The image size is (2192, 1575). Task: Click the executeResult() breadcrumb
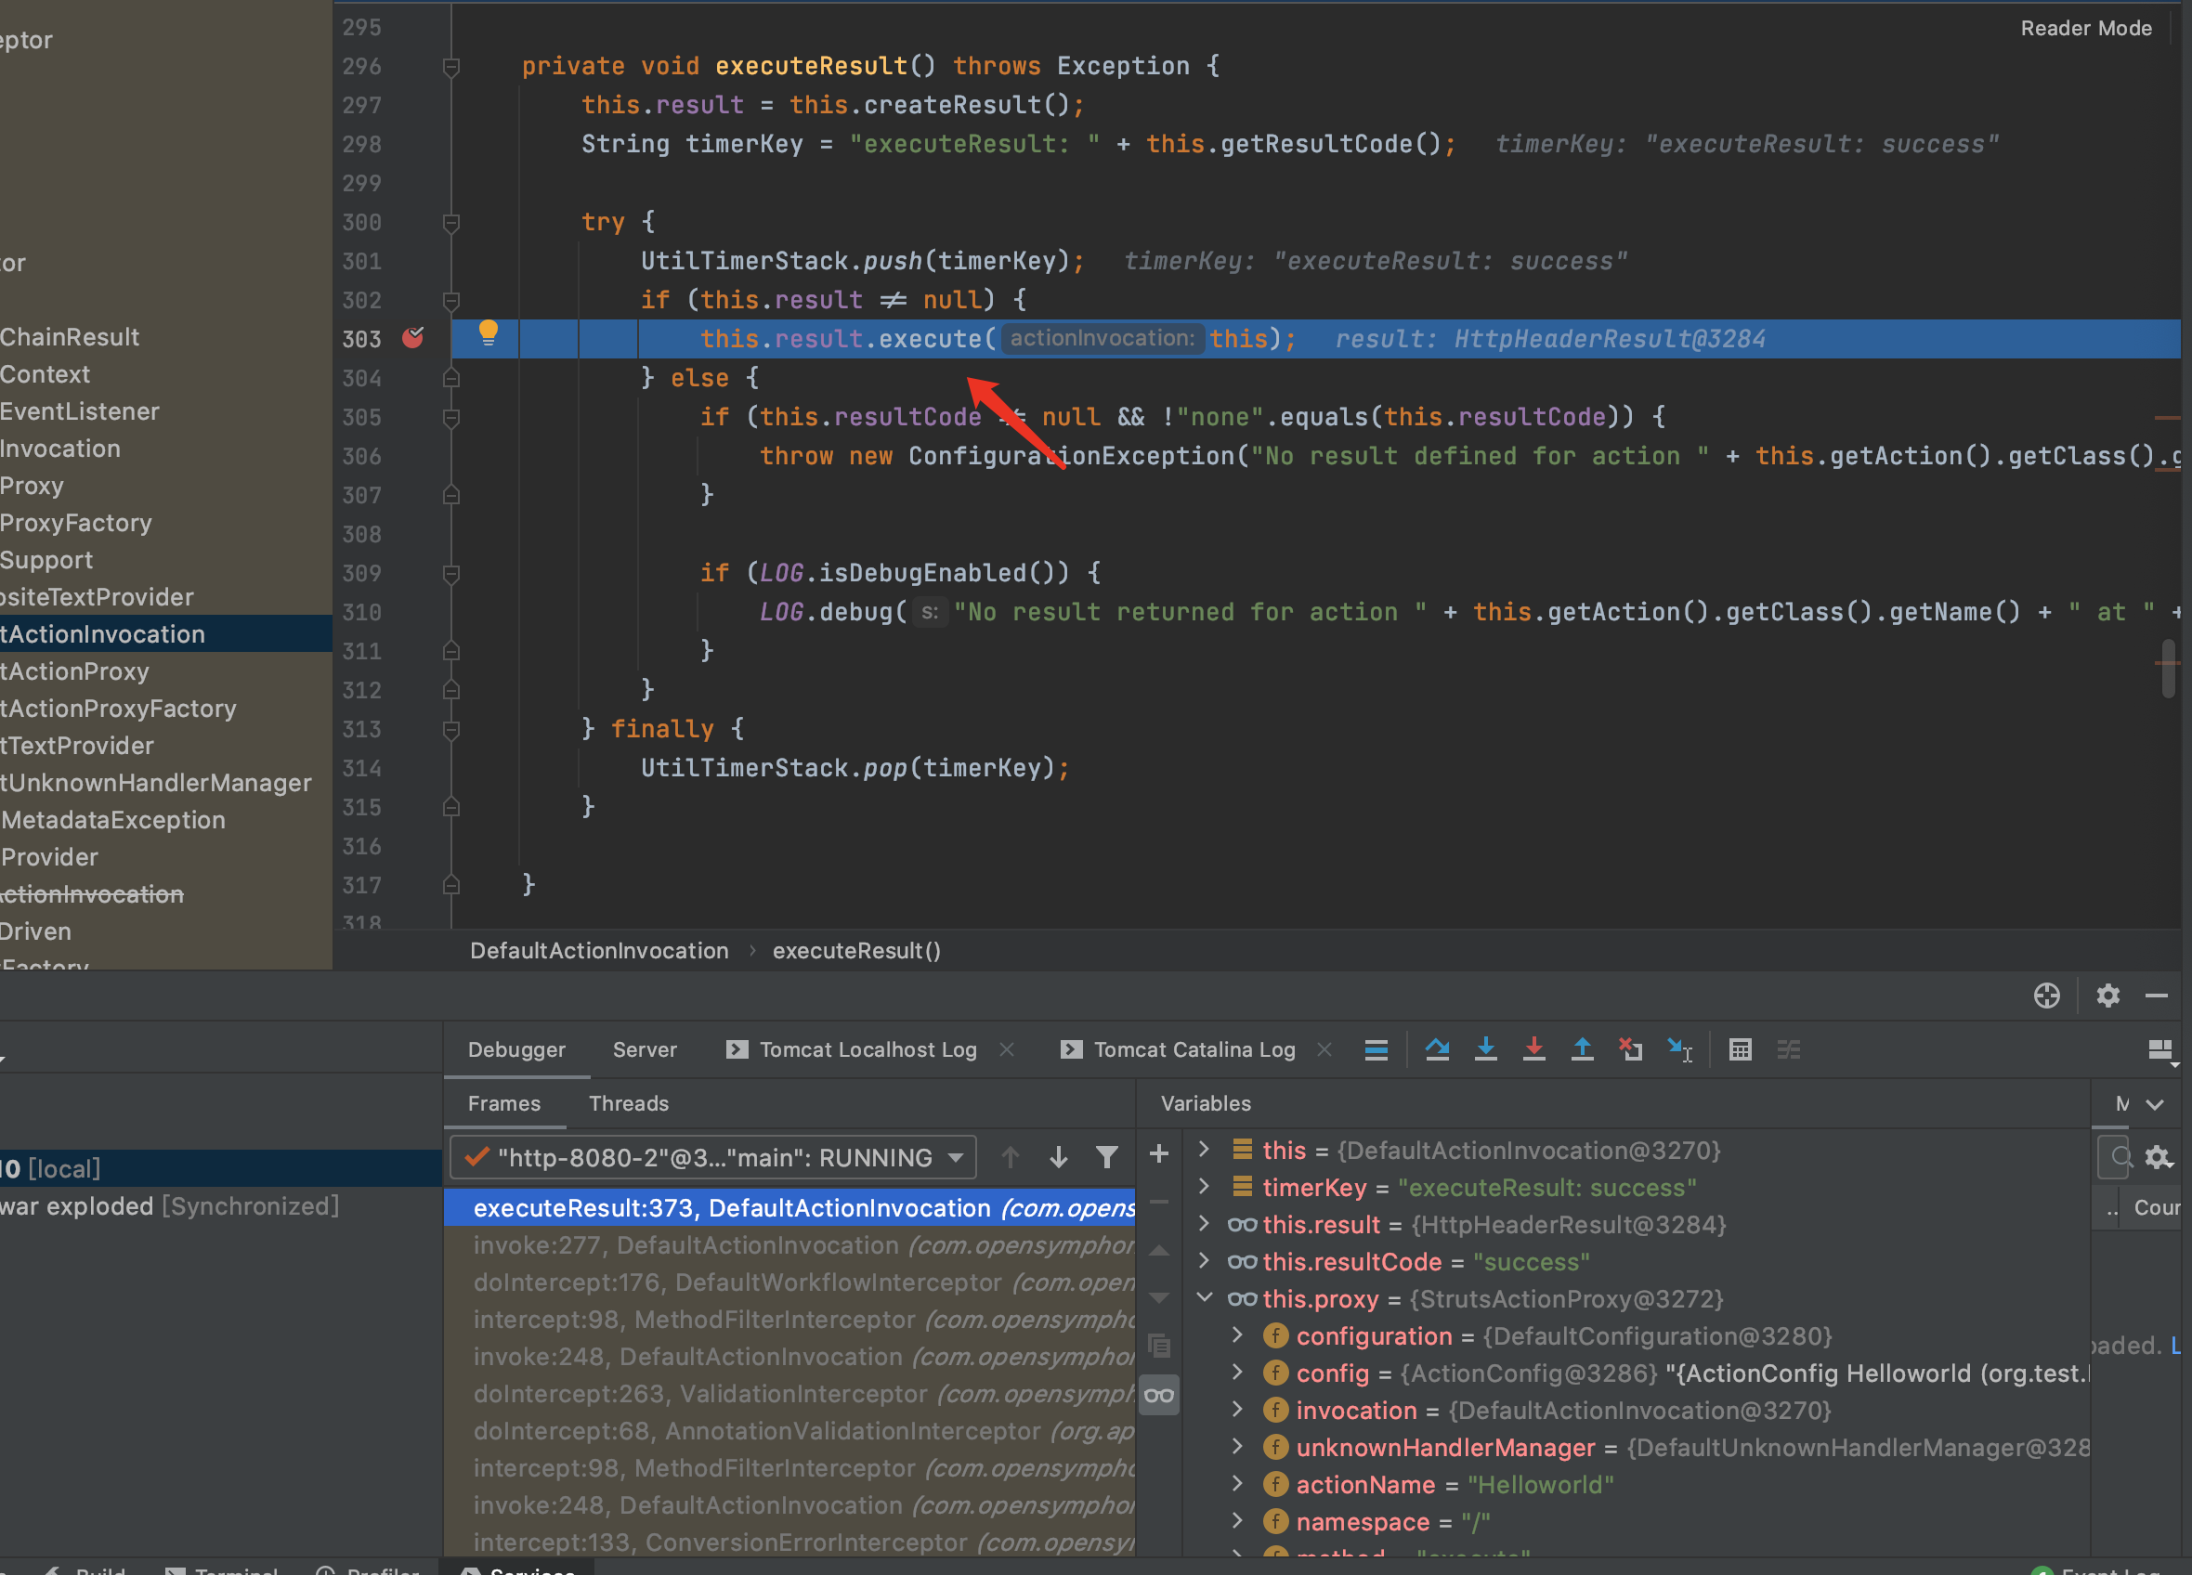point(856,951)
